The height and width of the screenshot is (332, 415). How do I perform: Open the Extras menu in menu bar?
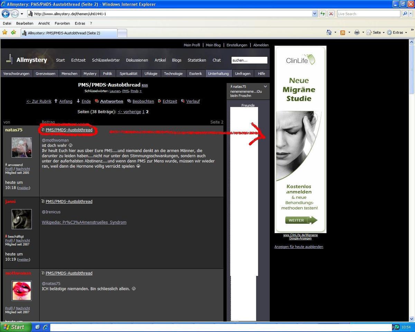click(x=80, y=23)
